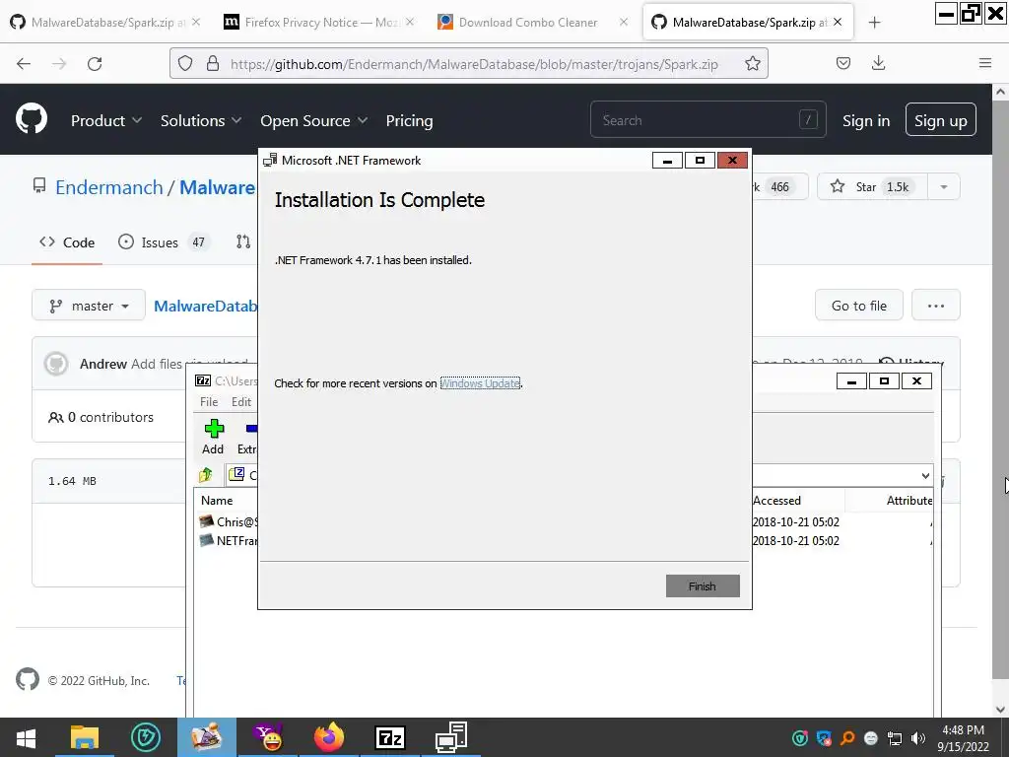Open a new browser tab
Viewport: 1009px width, 757px height.
(874, 23)
